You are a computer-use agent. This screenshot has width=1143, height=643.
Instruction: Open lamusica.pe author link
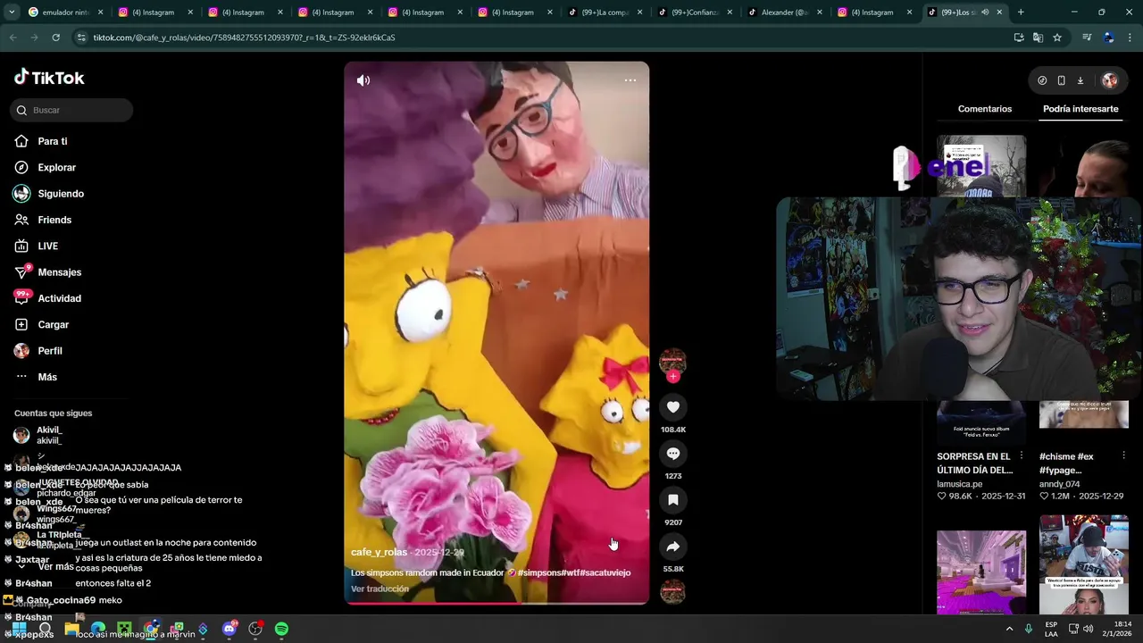(959, 484)
